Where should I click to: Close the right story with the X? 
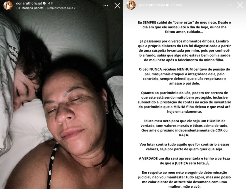pos(240,5)
